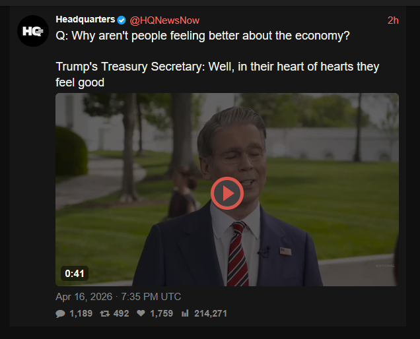Click the Treasury Secretary quote text
This screenshot has height=339, width=420.
coord(217,75)
